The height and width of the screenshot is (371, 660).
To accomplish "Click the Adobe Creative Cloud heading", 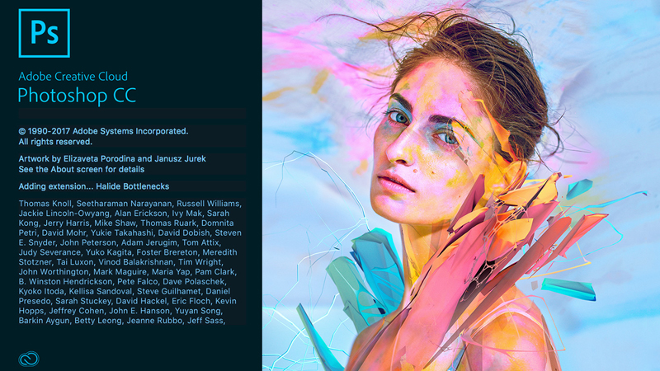I will point(73,76).
